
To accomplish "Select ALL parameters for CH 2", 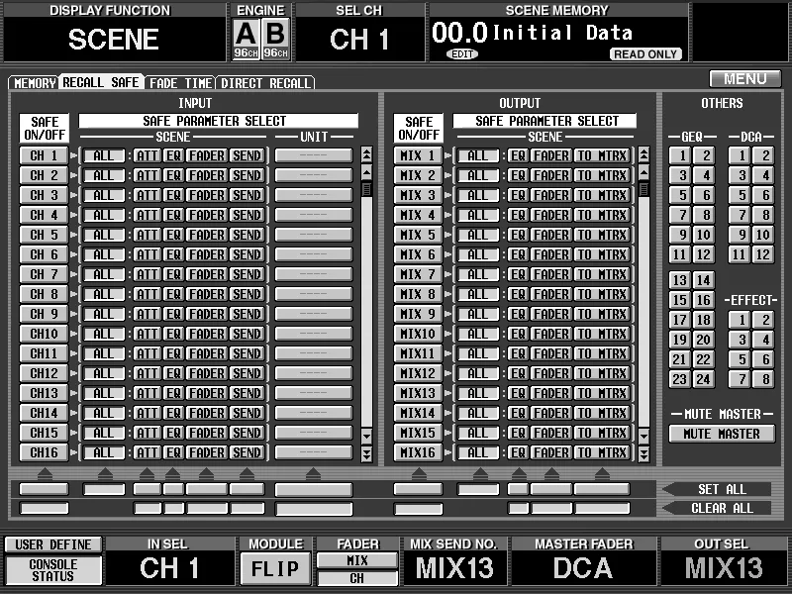I will point(104,175).
